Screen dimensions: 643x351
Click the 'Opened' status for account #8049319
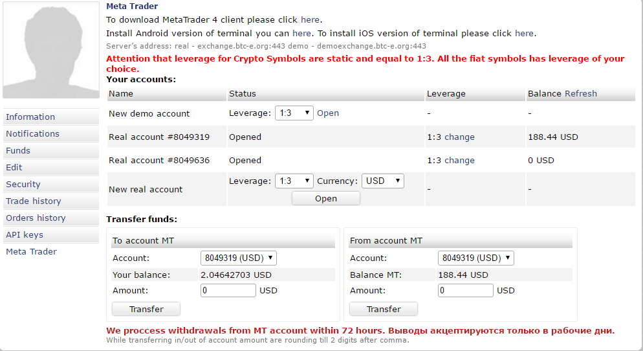pyautogui.click(x=245, y=137)
